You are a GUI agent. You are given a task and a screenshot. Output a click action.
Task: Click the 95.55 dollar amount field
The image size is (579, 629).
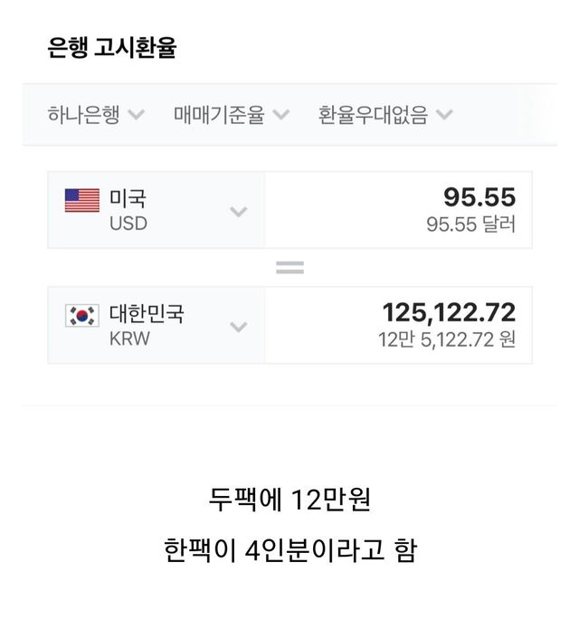tap(479, 197)
